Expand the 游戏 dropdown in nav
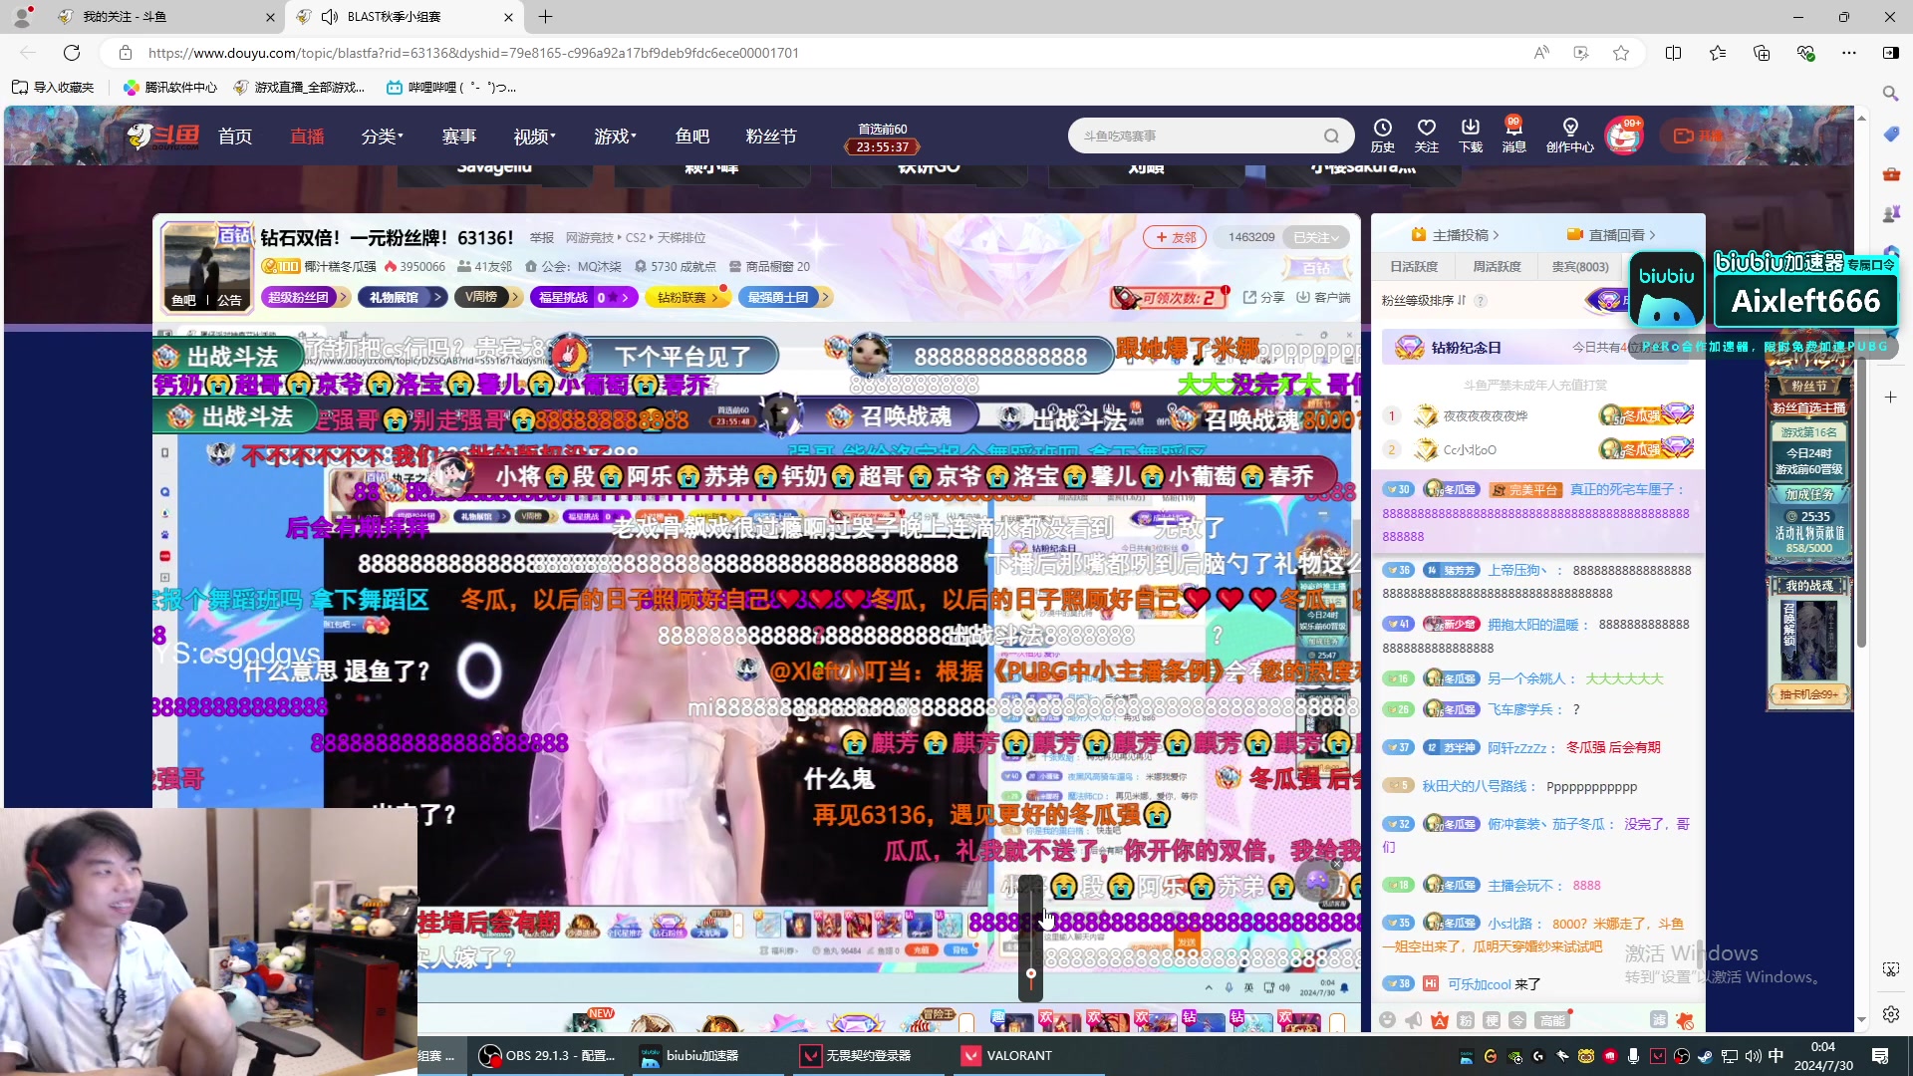Screen dimensions: 1913x1076 tap(615, 136)
